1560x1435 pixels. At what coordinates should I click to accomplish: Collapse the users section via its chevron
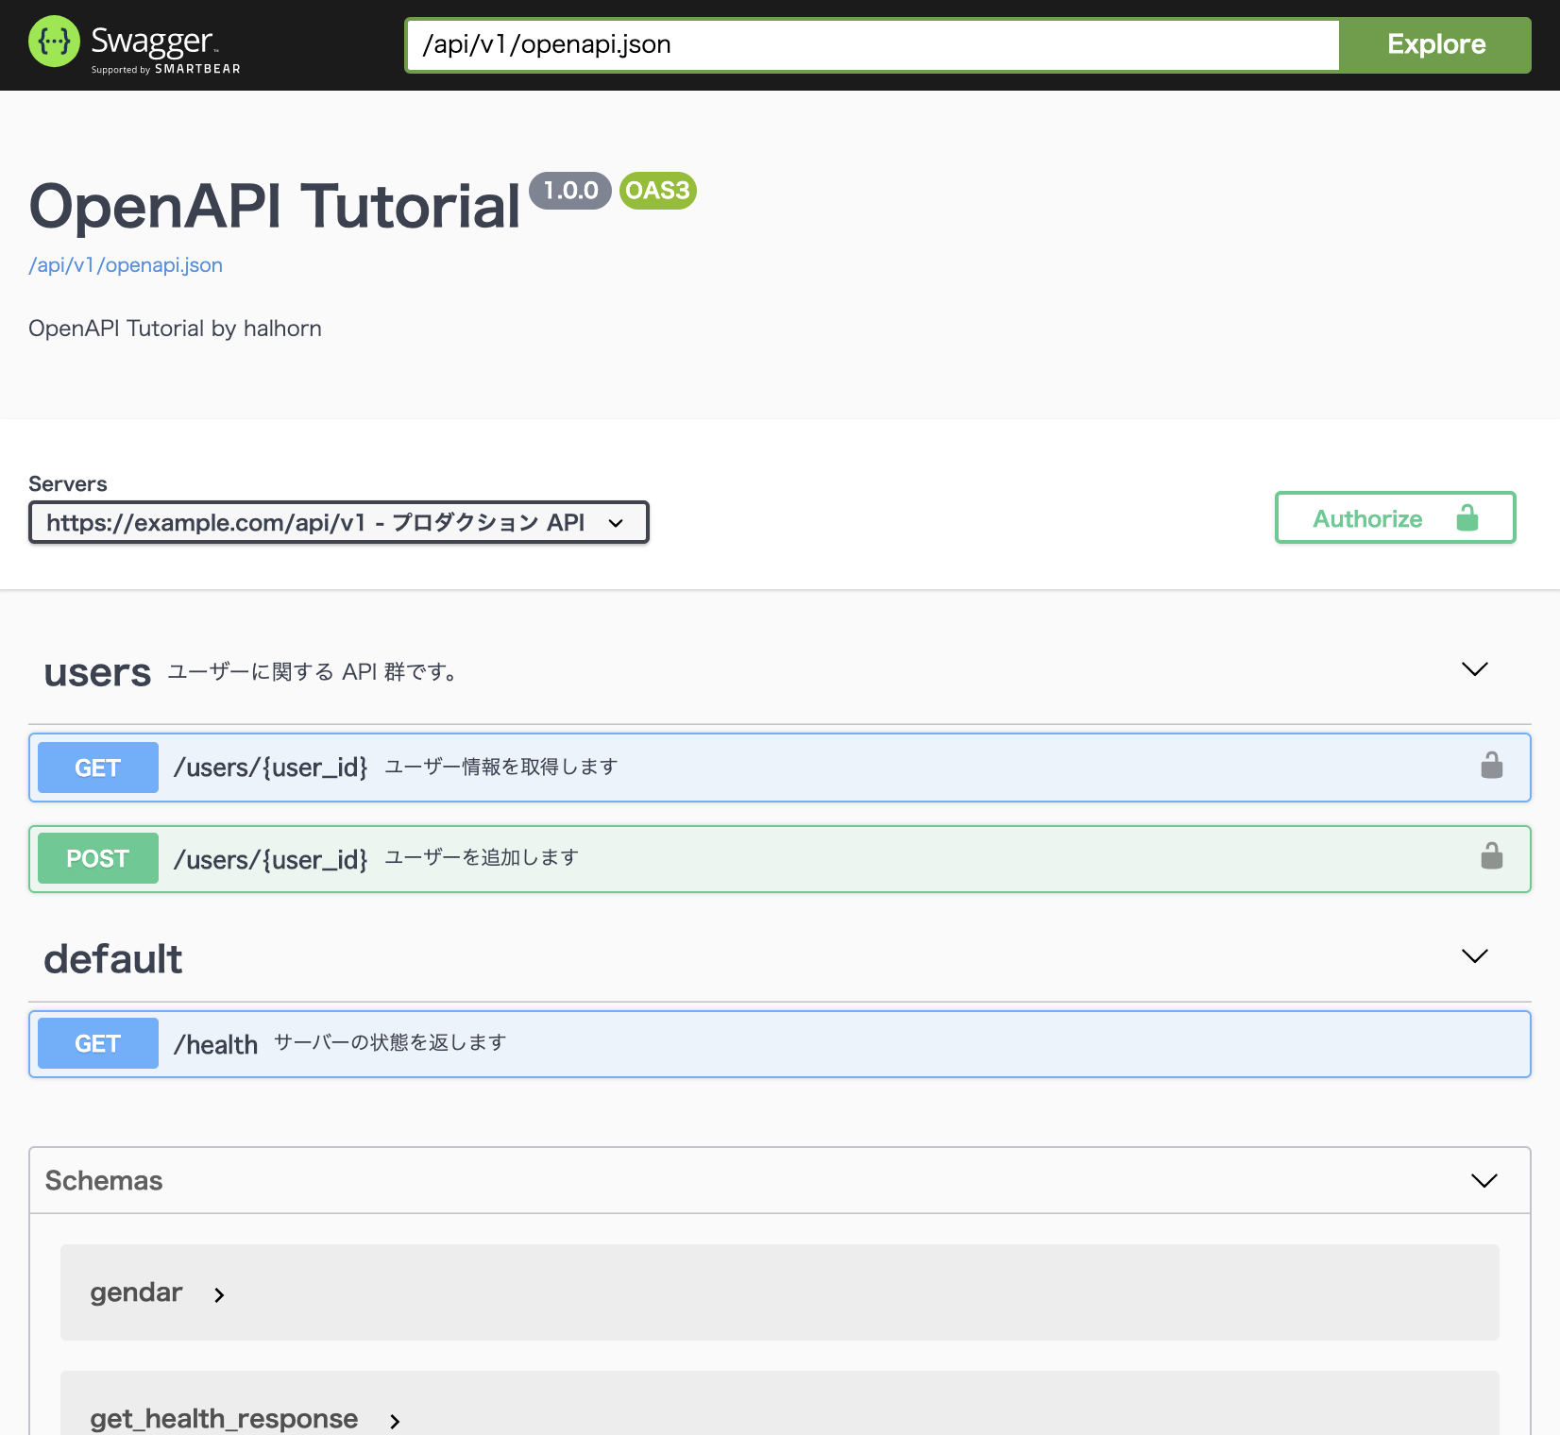[x=1474, y=670]
